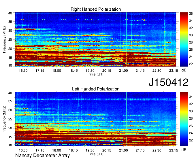Click the 18:45 time tick under right-handed plot
Viewport: 196px width, 159px height.
pyautogui.click(x=73, y=71)
